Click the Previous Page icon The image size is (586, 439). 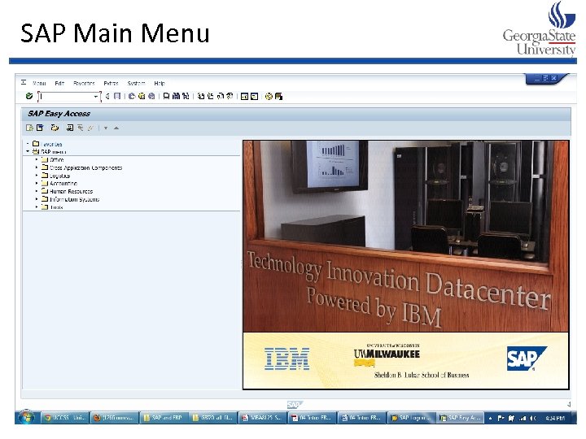pos(211,96)
